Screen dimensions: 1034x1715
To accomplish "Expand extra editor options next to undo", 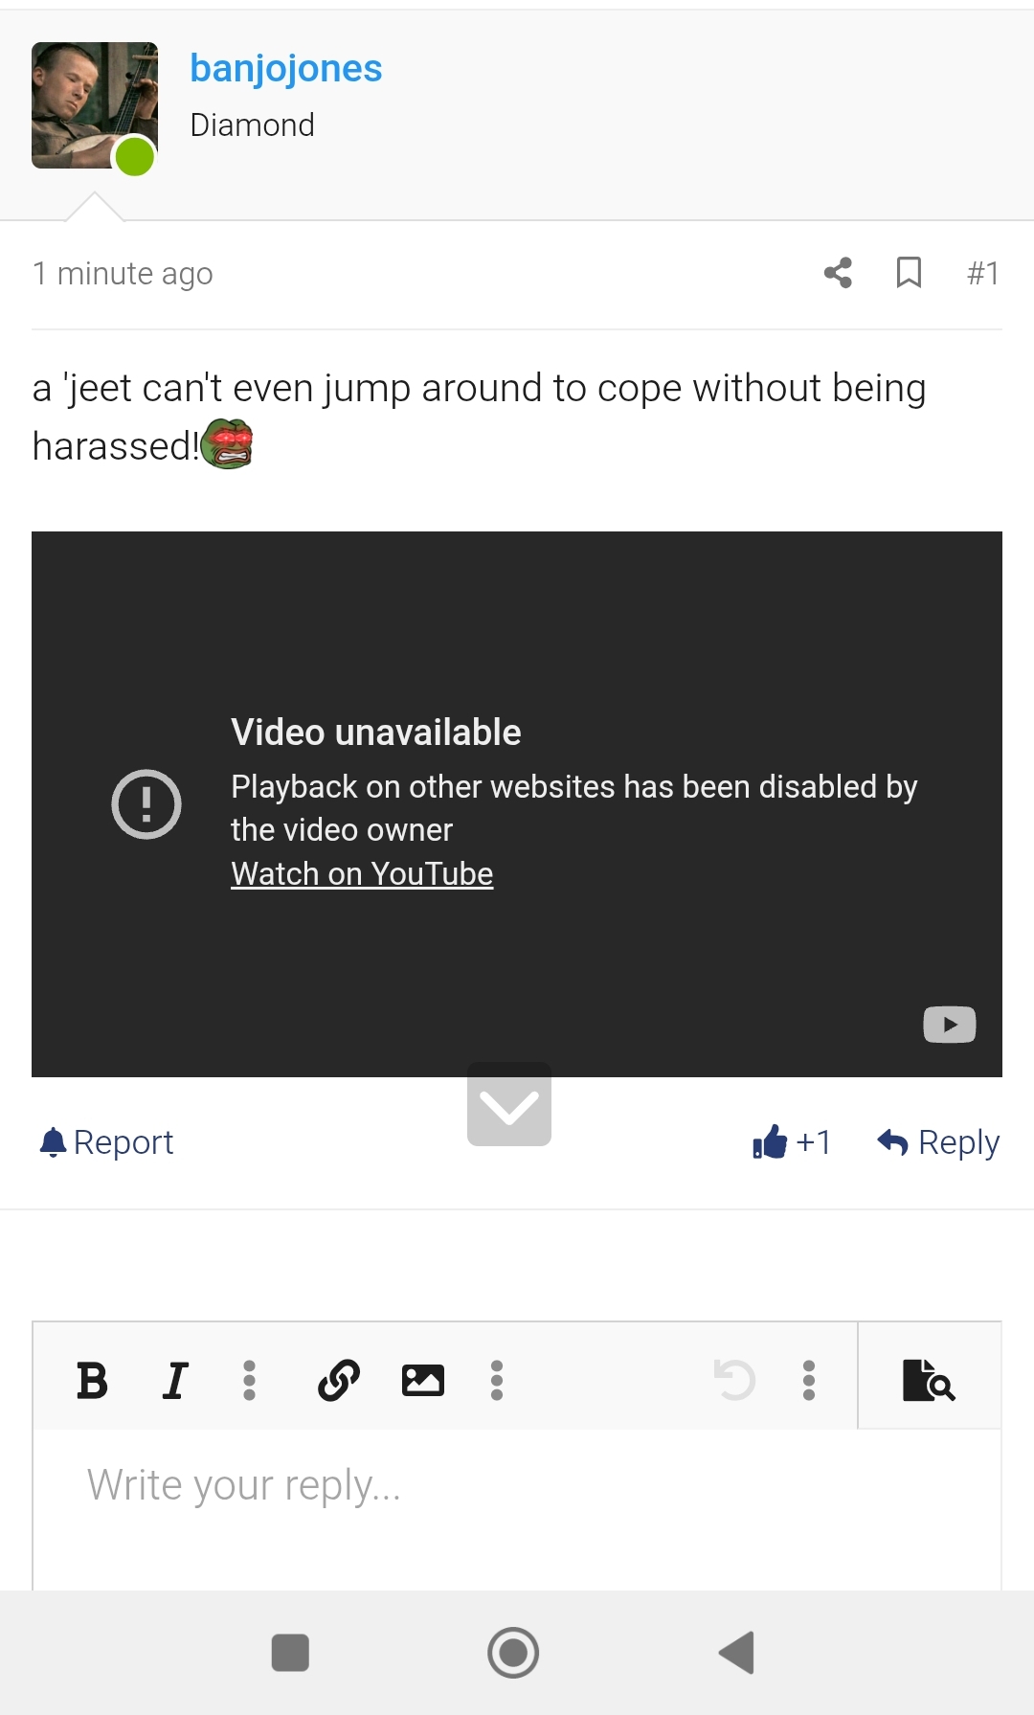I will pyautogui.click(x=809, y=1380).
